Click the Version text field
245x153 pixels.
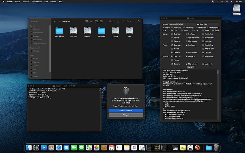211,24
